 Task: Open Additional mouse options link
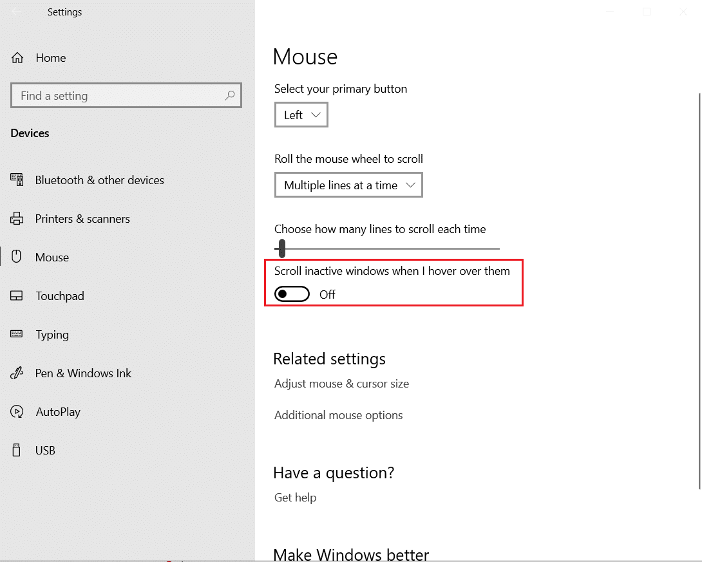(x=339, y=415)
